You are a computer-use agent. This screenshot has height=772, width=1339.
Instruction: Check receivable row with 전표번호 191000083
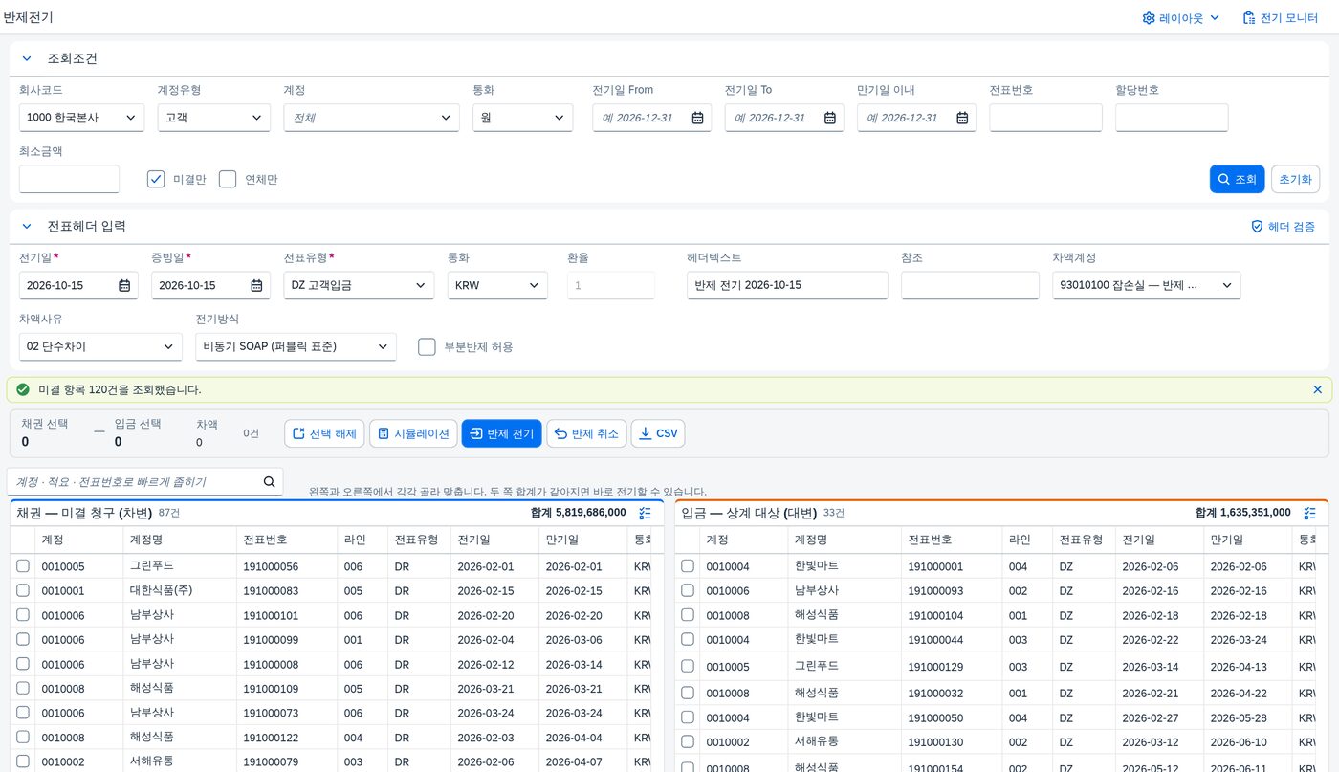[x=23, y=591]
